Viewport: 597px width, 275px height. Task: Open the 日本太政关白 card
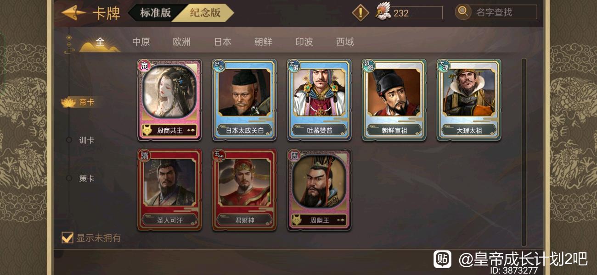(x=245, y=99)
